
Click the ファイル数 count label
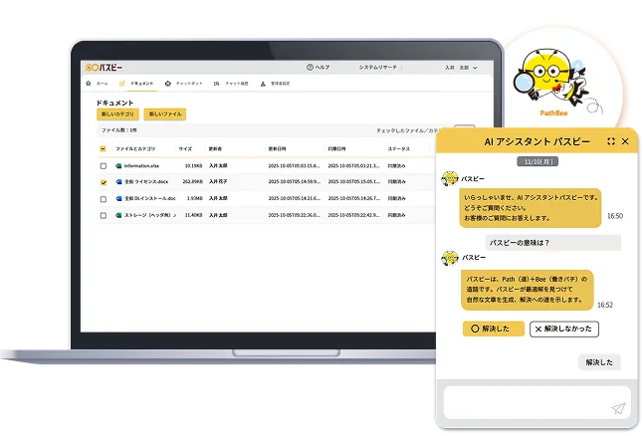(119, 130)
